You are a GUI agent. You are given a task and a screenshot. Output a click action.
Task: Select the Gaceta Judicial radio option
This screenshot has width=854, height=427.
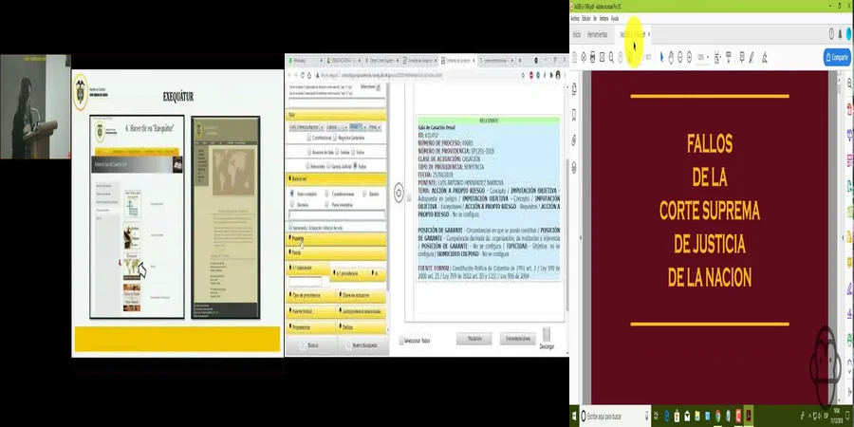[328, 166]
